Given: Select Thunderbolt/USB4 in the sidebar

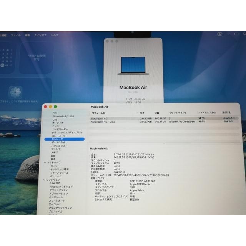Looking at the screenshot, I should point(63,116).
